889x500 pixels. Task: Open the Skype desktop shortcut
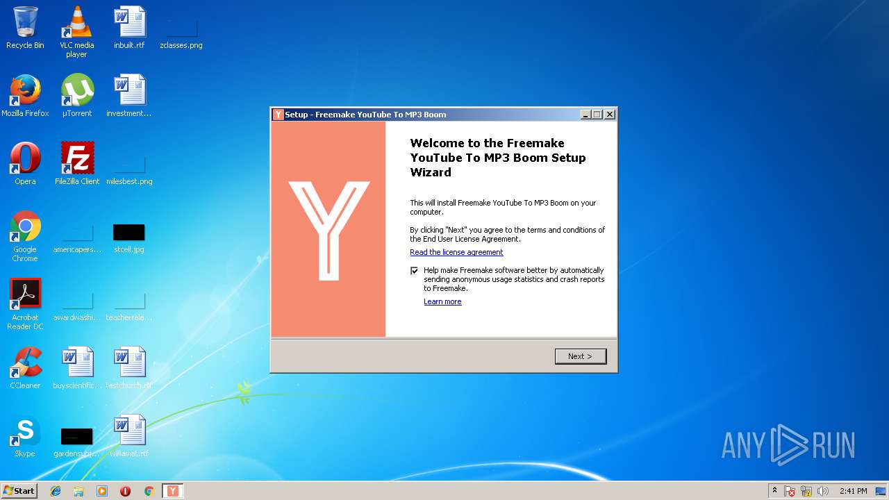tap(25, 436)
